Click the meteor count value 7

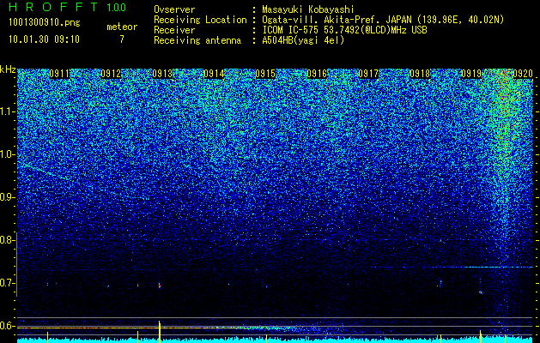coord(122,39)
